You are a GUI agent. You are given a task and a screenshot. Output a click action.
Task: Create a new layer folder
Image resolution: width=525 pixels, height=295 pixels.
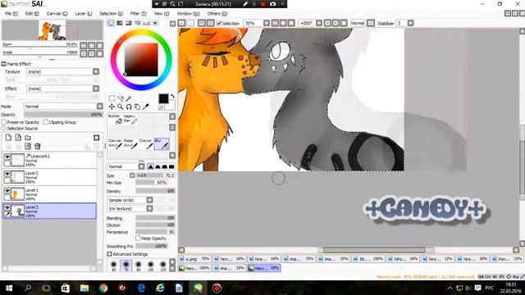point(28,138)
